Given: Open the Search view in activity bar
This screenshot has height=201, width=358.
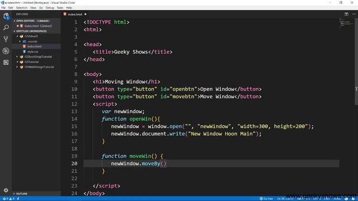Looking at the screenshot, I should pyautogui.click(x=6, y=27).
